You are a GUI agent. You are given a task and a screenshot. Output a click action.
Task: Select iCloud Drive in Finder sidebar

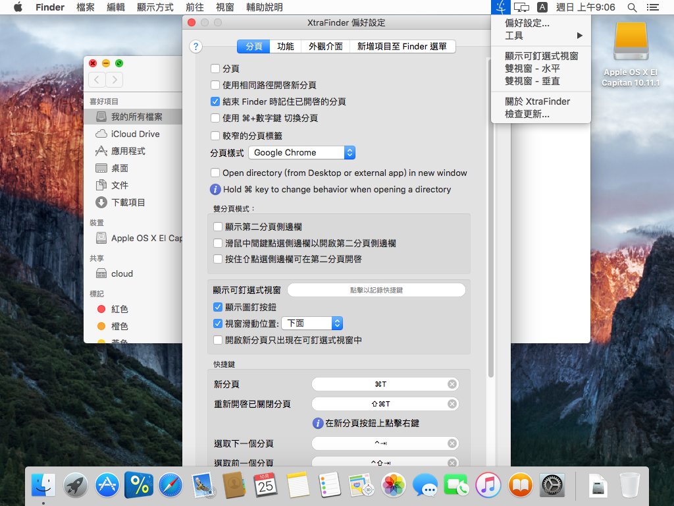click(133, 134)
